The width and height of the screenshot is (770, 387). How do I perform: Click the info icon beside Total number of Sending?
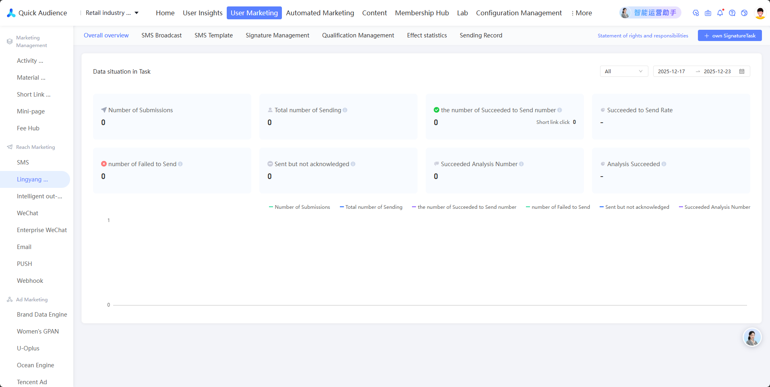(x=345, y=110)
